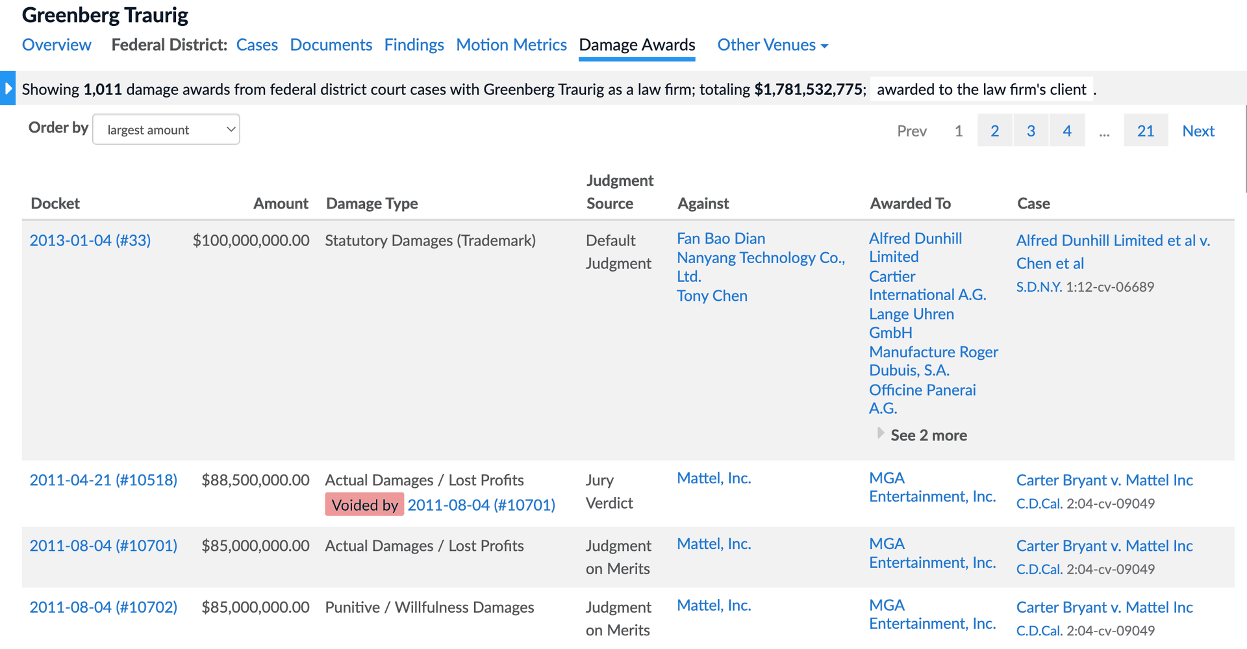Viewport: 1247px width, 649px height.
Task: Click the S.D.N.Y. 1:12-cv-06689 case number
Action: 1085,287
